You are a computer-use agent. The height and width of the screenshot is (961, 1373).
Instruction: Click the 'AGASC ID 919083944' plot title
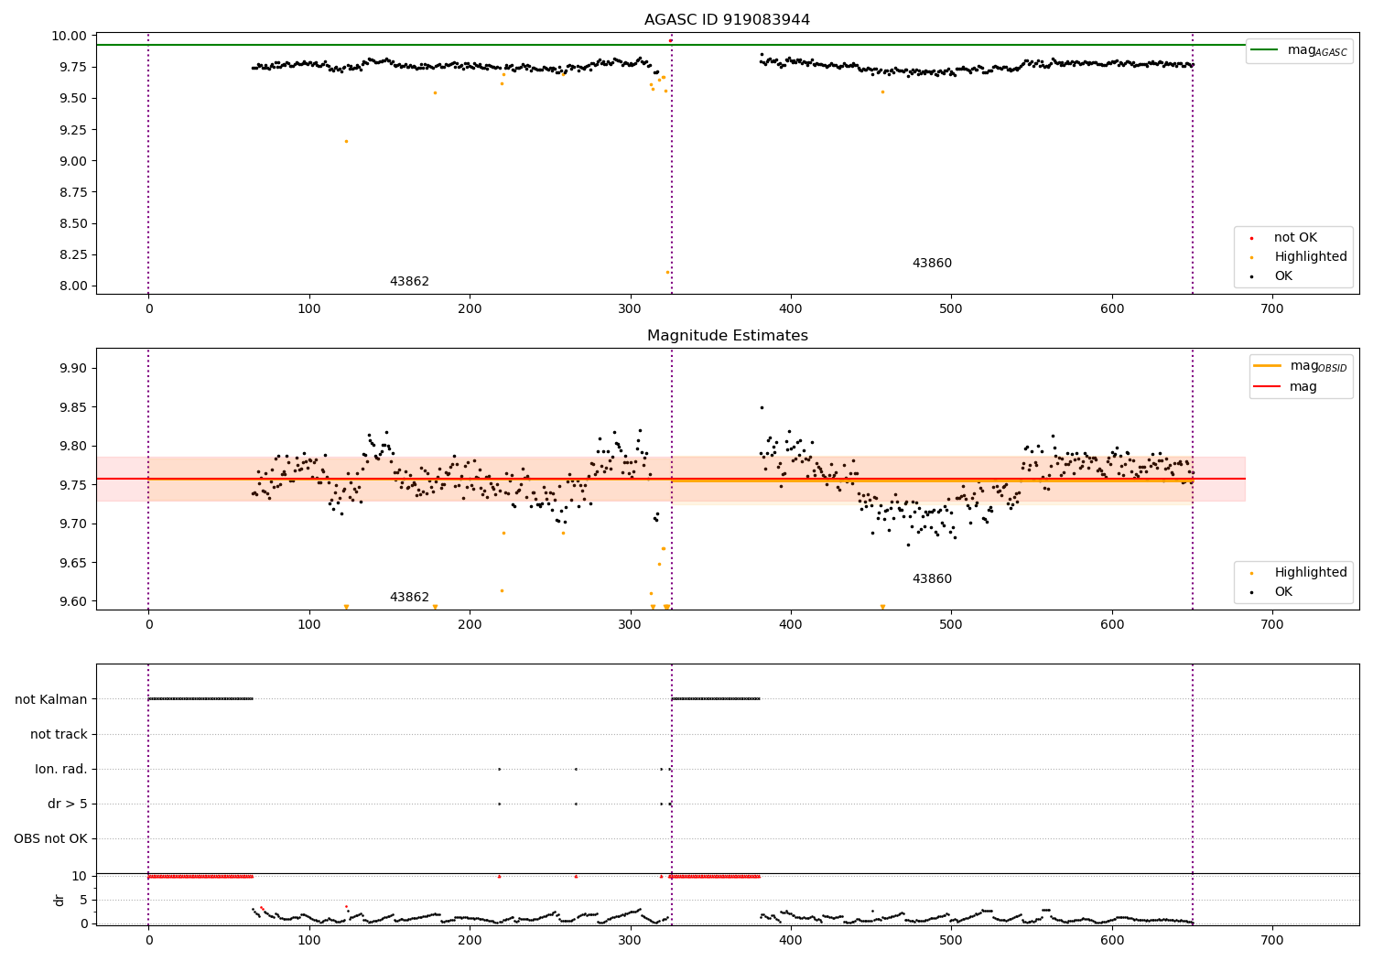click(x=727, y=20)
